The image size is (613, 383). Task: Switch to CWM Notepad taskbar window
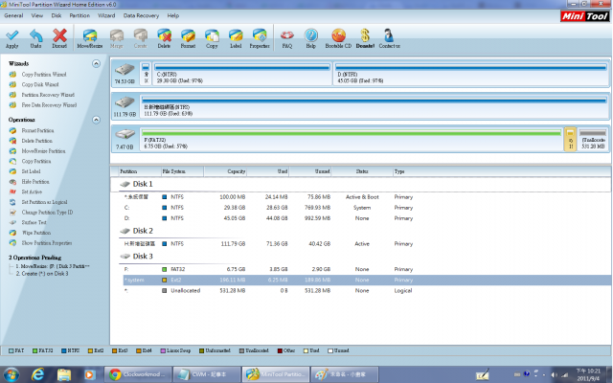pyautogui.click(x=207, y=374)
